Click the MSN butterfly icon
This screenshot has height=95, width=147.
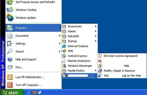coord(64,51)
